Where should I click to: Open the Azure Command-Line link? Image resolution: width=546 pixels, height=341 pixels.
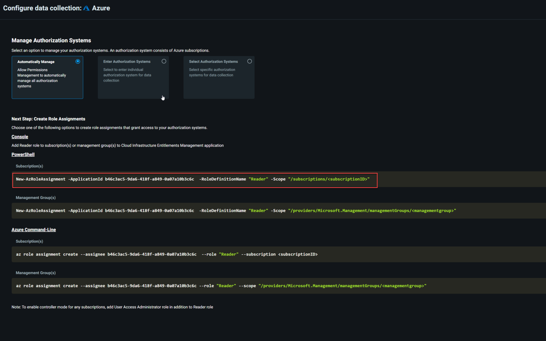click(33, 230)
